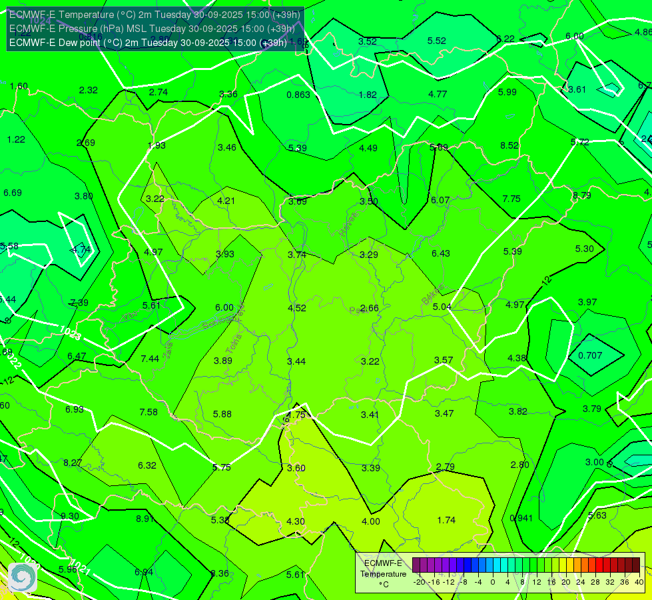Click the dew point value 2.79

click(445, 467)
